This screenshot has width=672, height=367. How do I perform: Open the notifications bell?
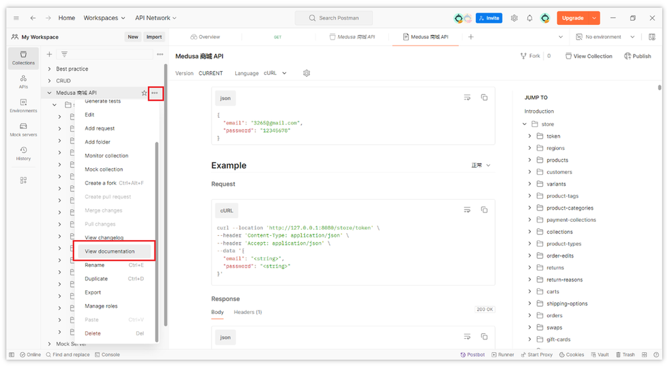point(530,18)
